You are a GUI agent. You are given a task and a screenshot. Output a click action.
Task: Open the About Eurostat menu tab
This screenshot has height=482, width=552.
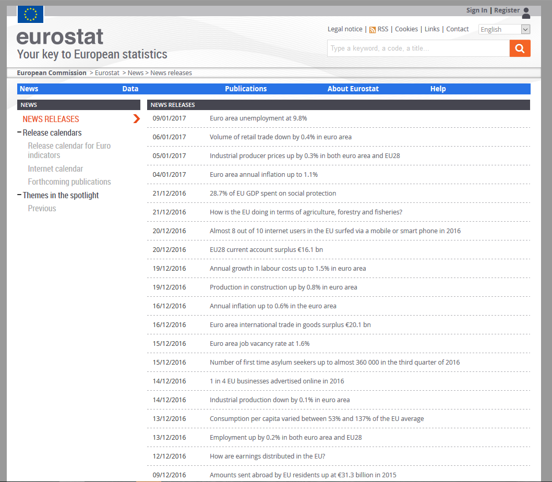click(x=353, y=89)
